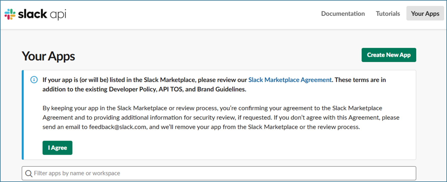Click the 'api' text beside the logo
The height and width of the screenshot is (182, 447).
58,15
